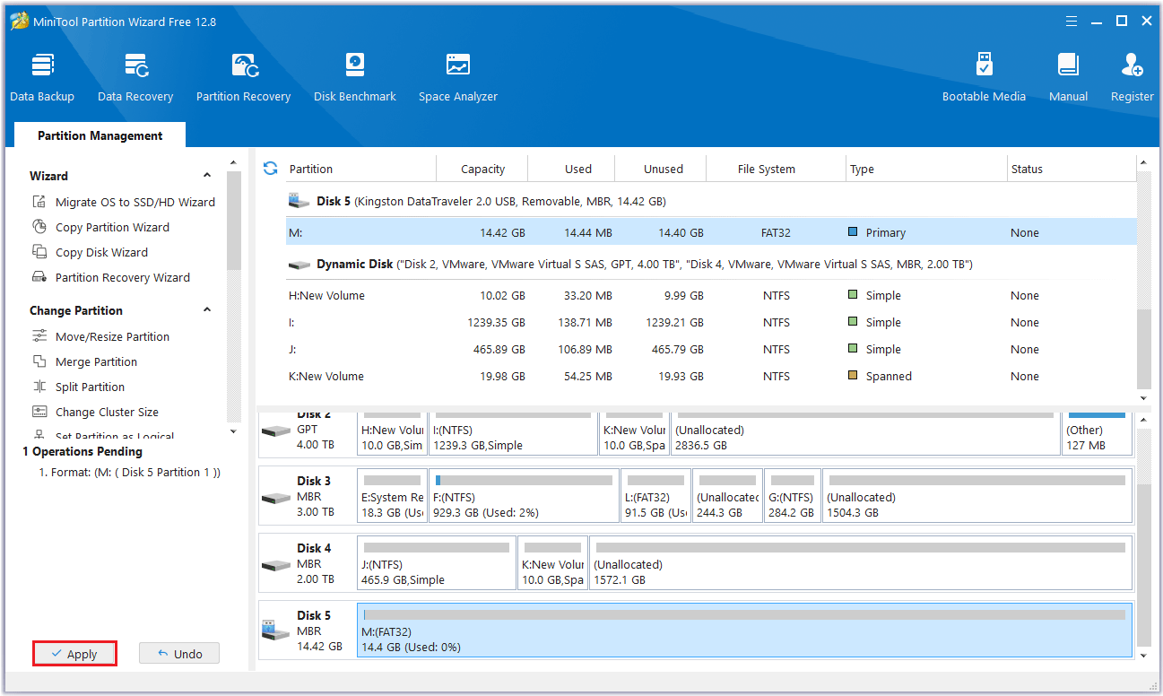
Task: Select the J: partition row
Action: coord(710,349)
